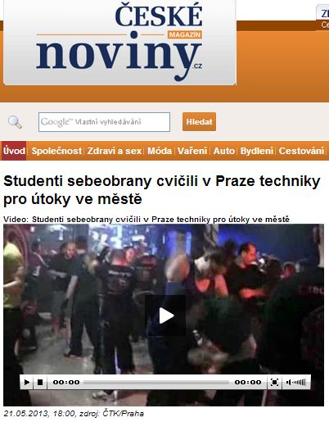Open the Společnost section
The image size is (329, 422).
click(x=56, y=151)
